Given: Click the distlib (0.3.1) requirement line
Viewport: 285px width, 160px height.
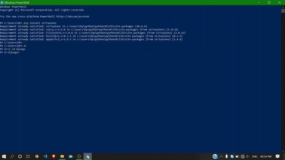Looking at the screenshot, I should click(91, 36).
